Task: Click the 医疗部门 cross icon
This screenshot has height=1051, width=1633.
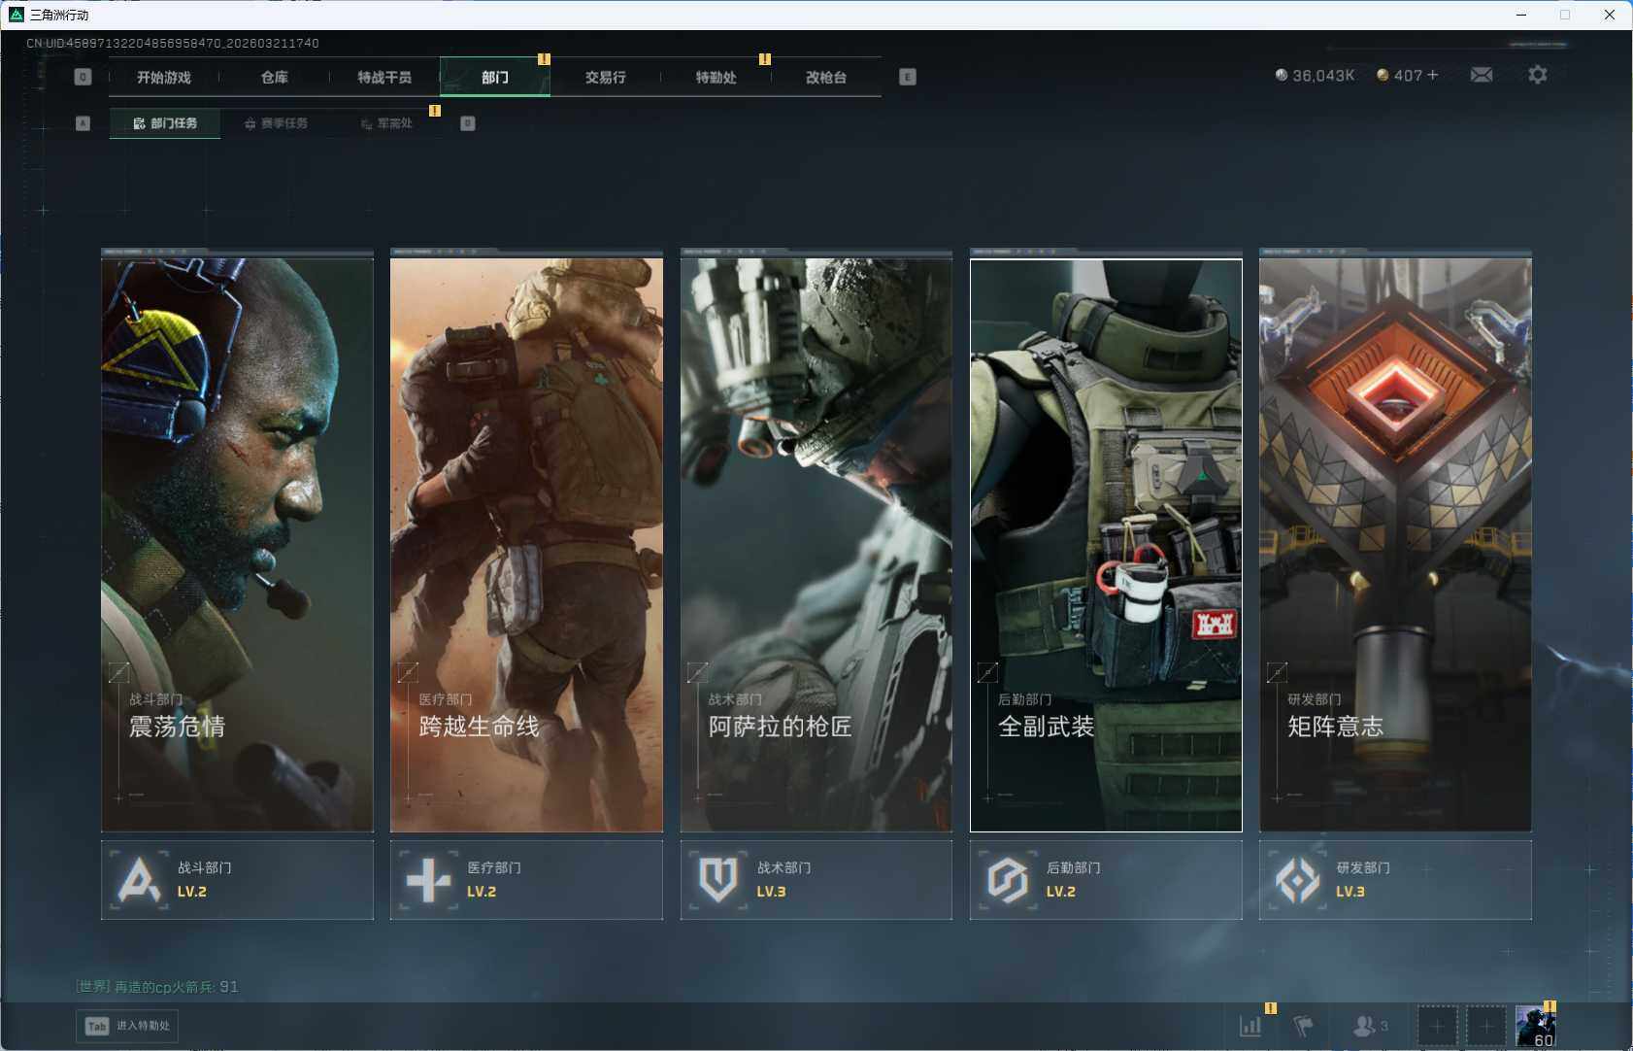Action: click(x=428, y=880)
